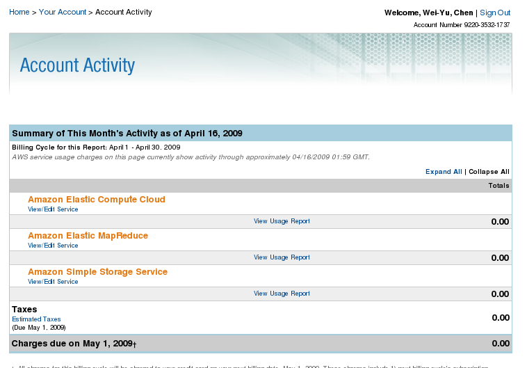
Task: Go to Your Account breadcrumb
Action: click(x=63, y=12)
